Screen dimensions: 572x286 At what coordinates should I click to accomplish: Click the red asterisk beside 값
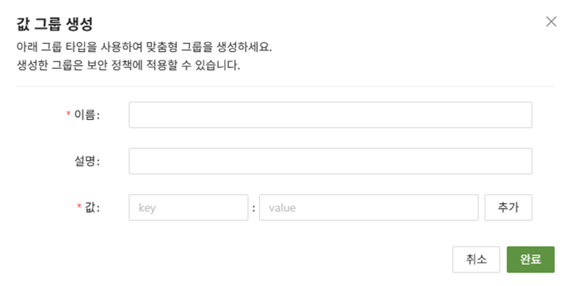point(79,207)
